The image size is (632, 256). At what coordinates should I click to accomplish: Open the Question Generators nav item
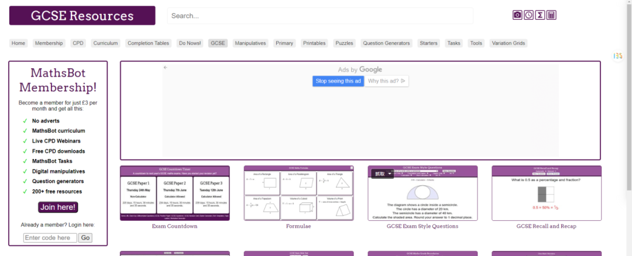click(x=387, y=43)
